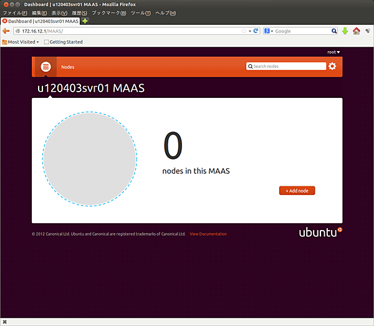Click the + Add node button
Viewport: 374px width, 326px height.
(297, 191)
